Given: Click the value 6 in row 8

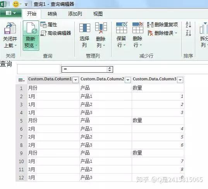Looking at the screenshot, I should (182, 145).
